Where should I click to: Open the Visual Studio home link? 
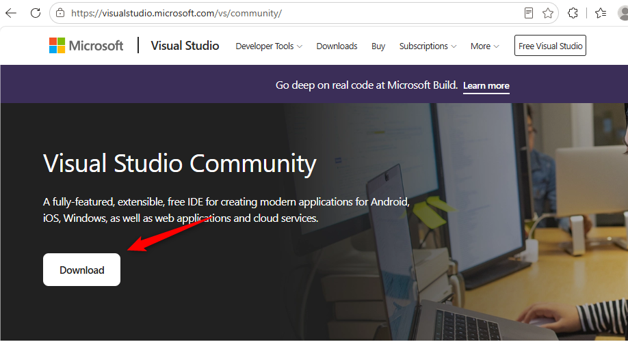[x=185, y=46]
